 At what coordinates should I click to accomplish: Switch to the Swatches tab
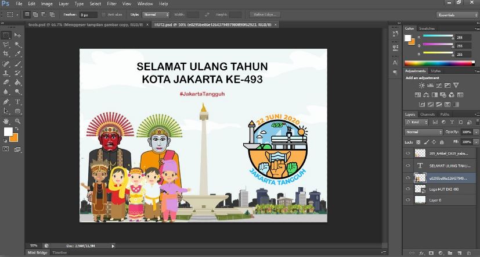pos(427,28)
